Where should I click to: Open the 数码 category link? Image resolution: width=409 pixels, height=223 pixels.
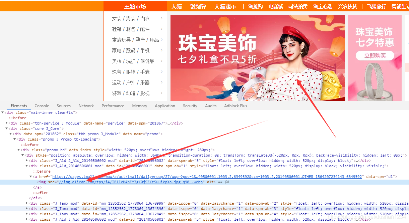pyautogui.click(x=131, y=50)
